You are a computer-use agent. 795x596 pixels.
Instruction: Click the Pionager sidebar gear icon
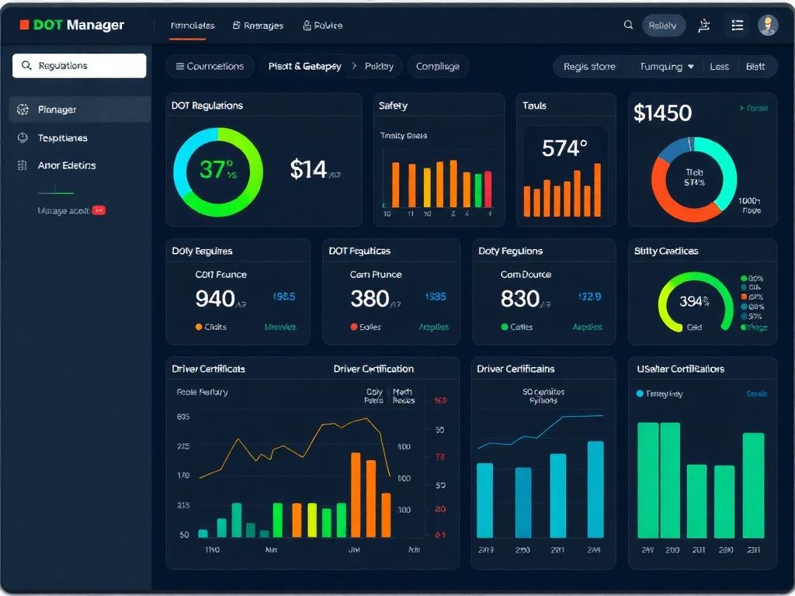click(x=23, y=109)
